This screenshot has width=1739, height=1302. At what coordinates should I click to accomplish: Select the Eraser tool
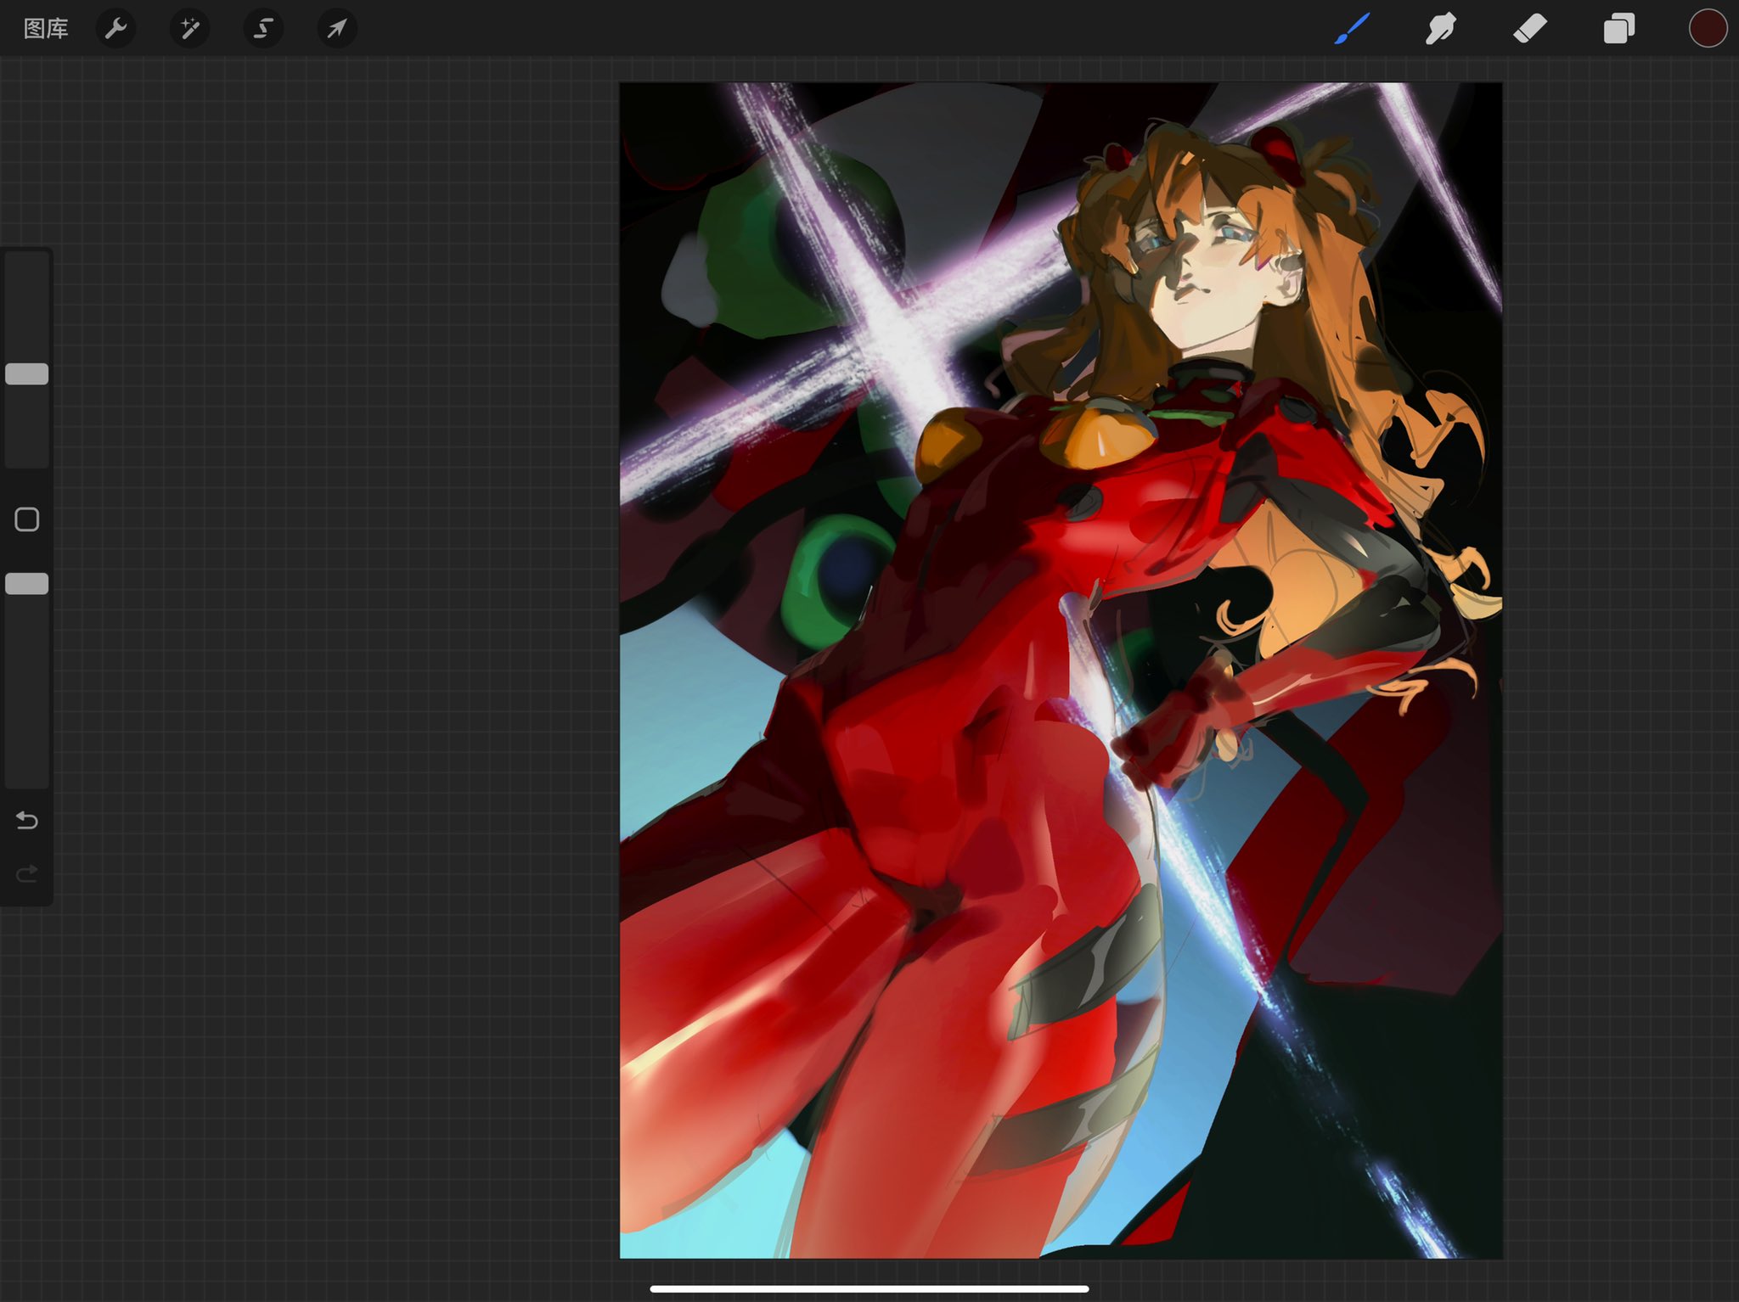click(1530, 29)
